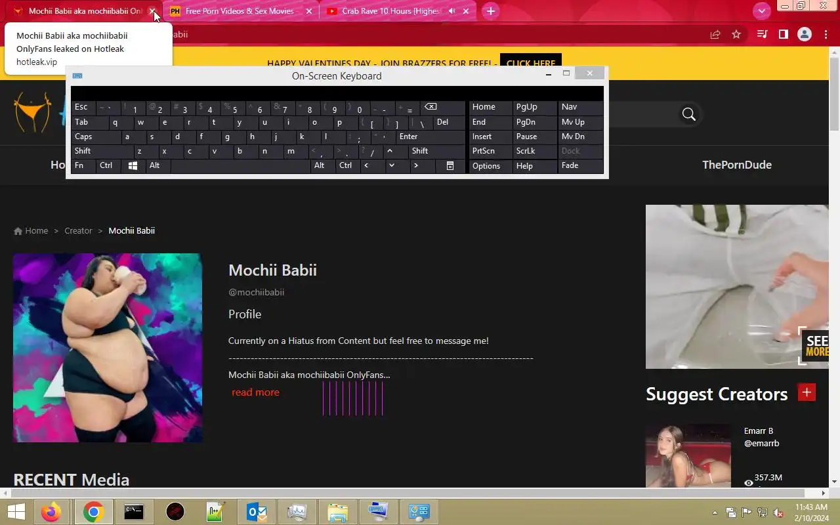Click the red read more link
The width and height of the screenshot is (840, 525).
point(255,392)
